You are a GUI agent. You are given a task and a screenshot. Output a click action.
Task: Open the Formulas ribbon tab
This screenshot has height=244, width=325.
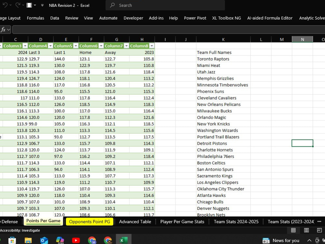(x=35, y=18)
